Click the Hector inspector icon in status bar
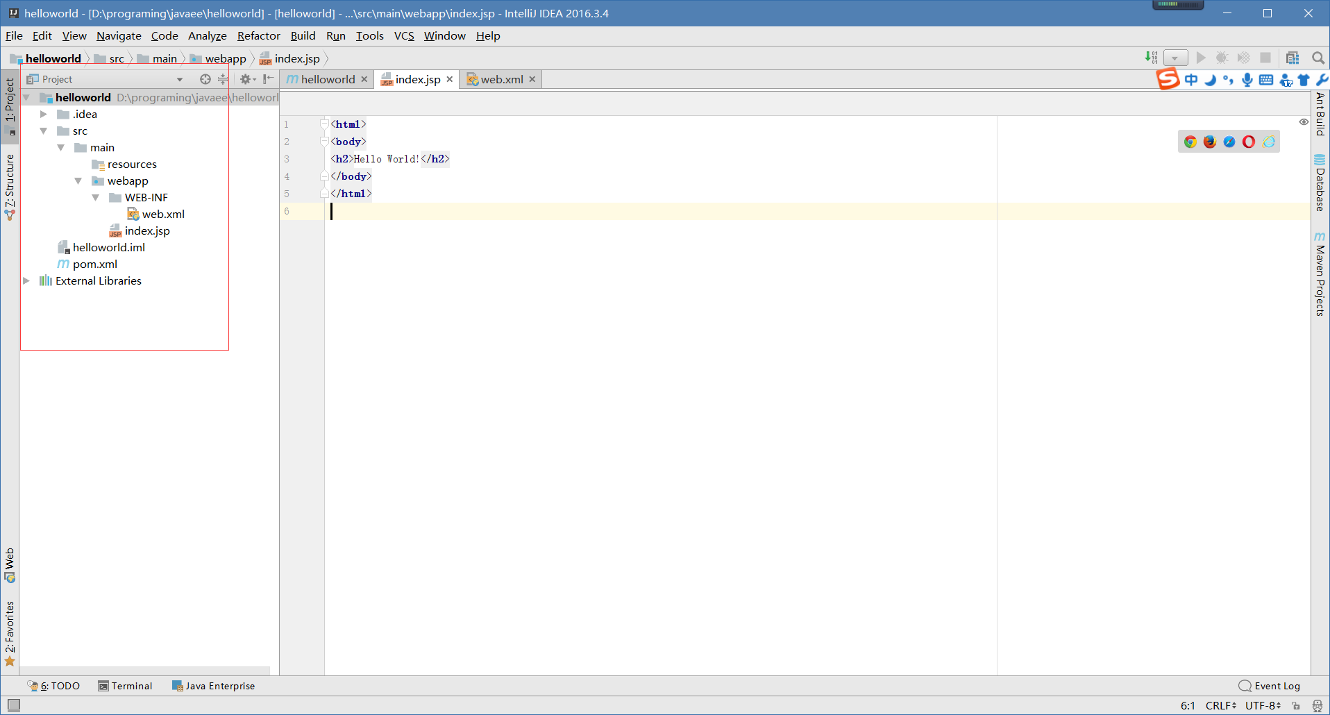Screen dimensions: 1330x715 pos(1317,706)
